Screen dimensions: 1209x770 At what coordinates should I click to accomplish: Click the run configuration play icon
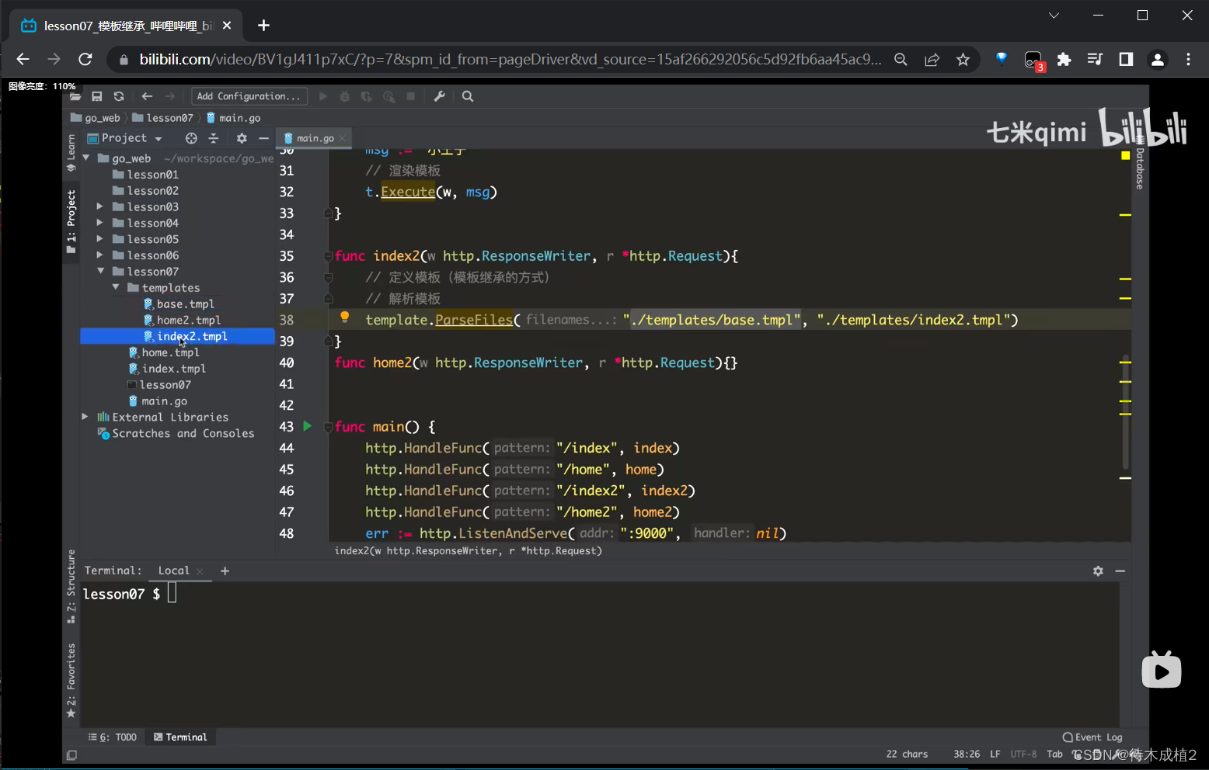click(x=323, y=96)
